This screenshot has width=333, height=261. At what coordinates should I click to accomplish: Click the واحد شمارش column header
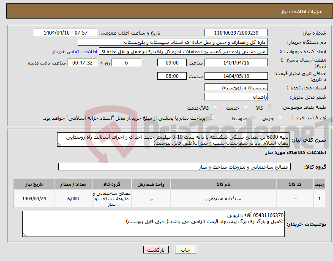pos(151,184)
